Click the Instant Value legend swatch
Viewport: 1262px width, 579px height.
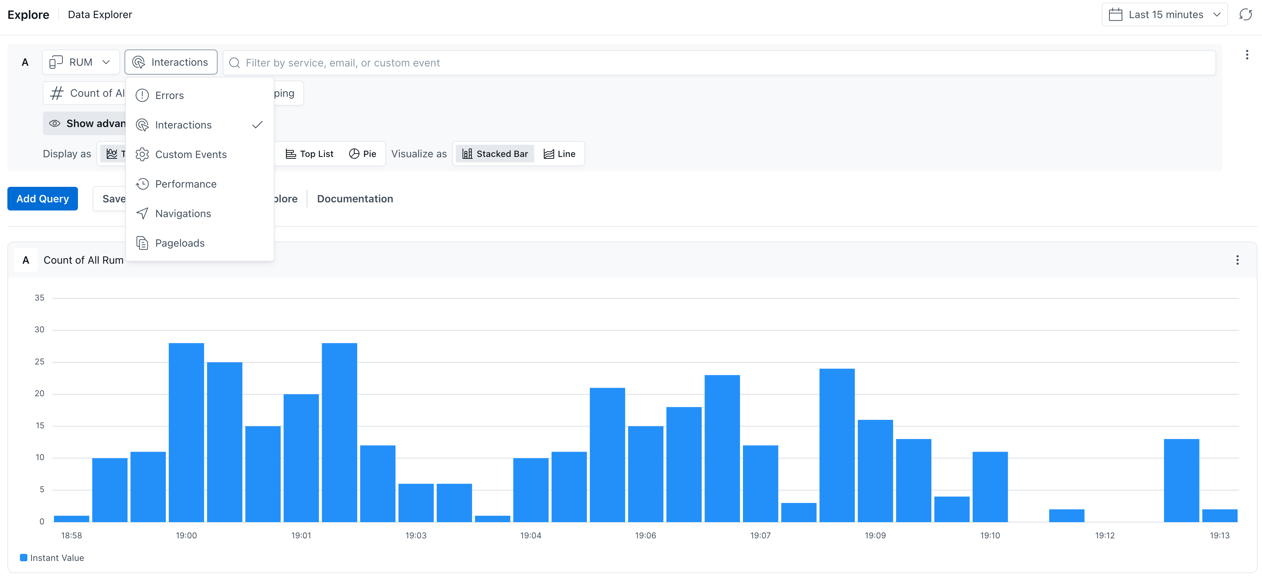click(x=23, y=558)
